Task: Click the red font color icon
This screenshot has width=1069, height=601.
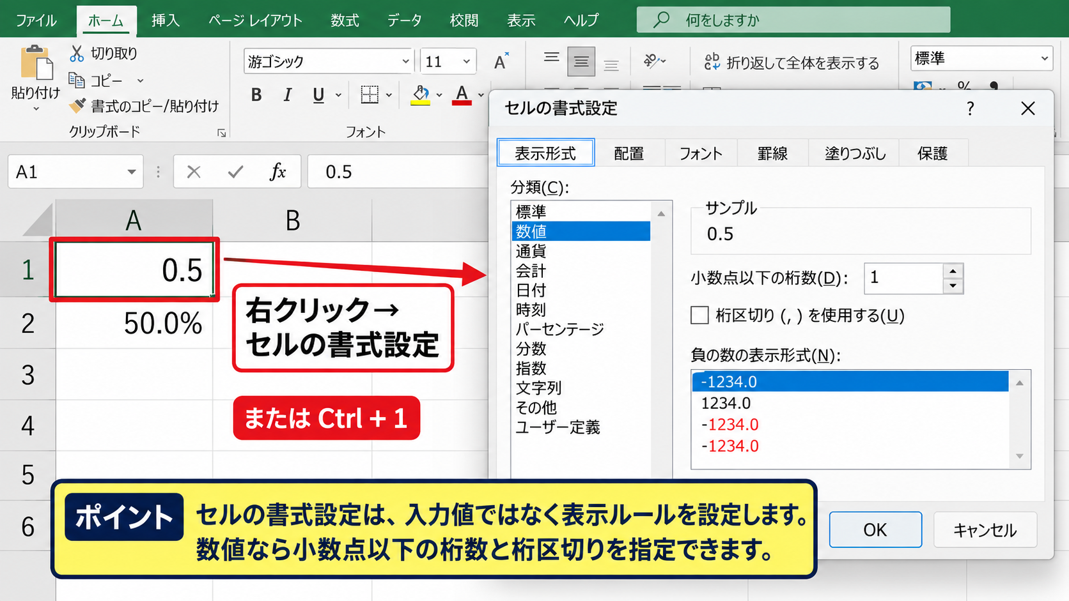Action: pos(462,95)
